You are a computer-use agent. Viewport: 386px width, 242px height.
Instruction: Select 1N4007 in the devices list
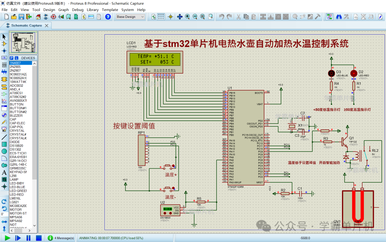[x=21, y=63]
